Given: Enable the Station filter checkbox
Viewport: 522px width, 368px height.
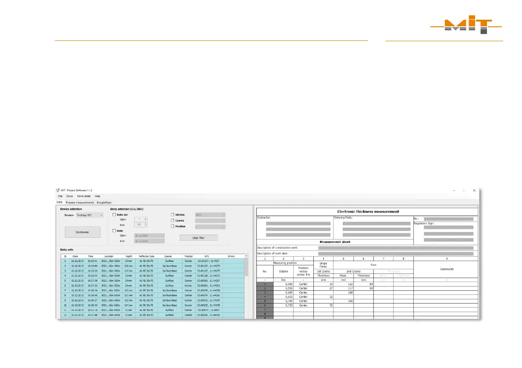Looking at the screenshot, I should (x=172, y=215).
